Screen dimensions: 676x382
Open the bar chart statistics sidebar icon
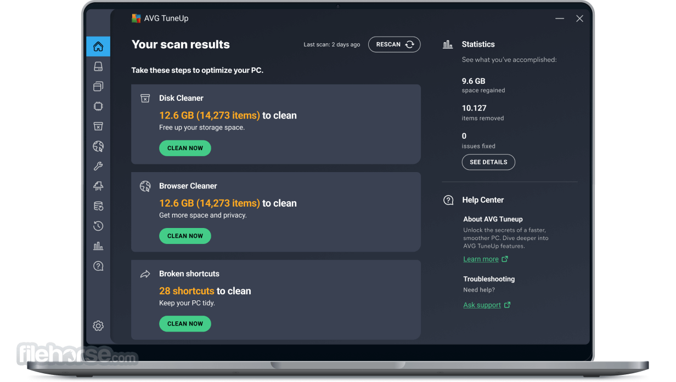tap(98, 246)
